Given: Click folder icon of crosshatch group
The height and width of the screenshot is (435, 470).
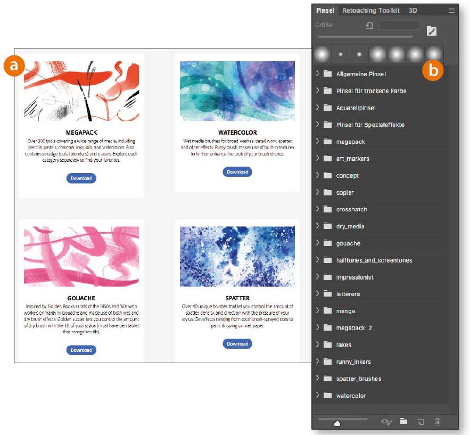Looking at the screenshot, I should coord(328,209).
